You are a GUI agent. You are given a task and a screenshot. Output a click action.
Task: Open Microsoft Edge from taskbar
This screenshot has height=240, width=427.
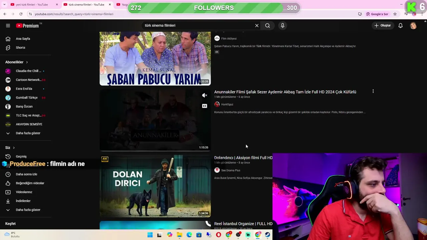[x=189, y=235]
